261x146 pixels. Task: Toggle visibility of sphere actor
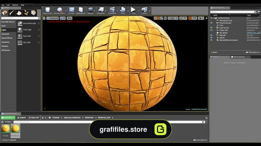pyautogui.click(x=211, y=38)
